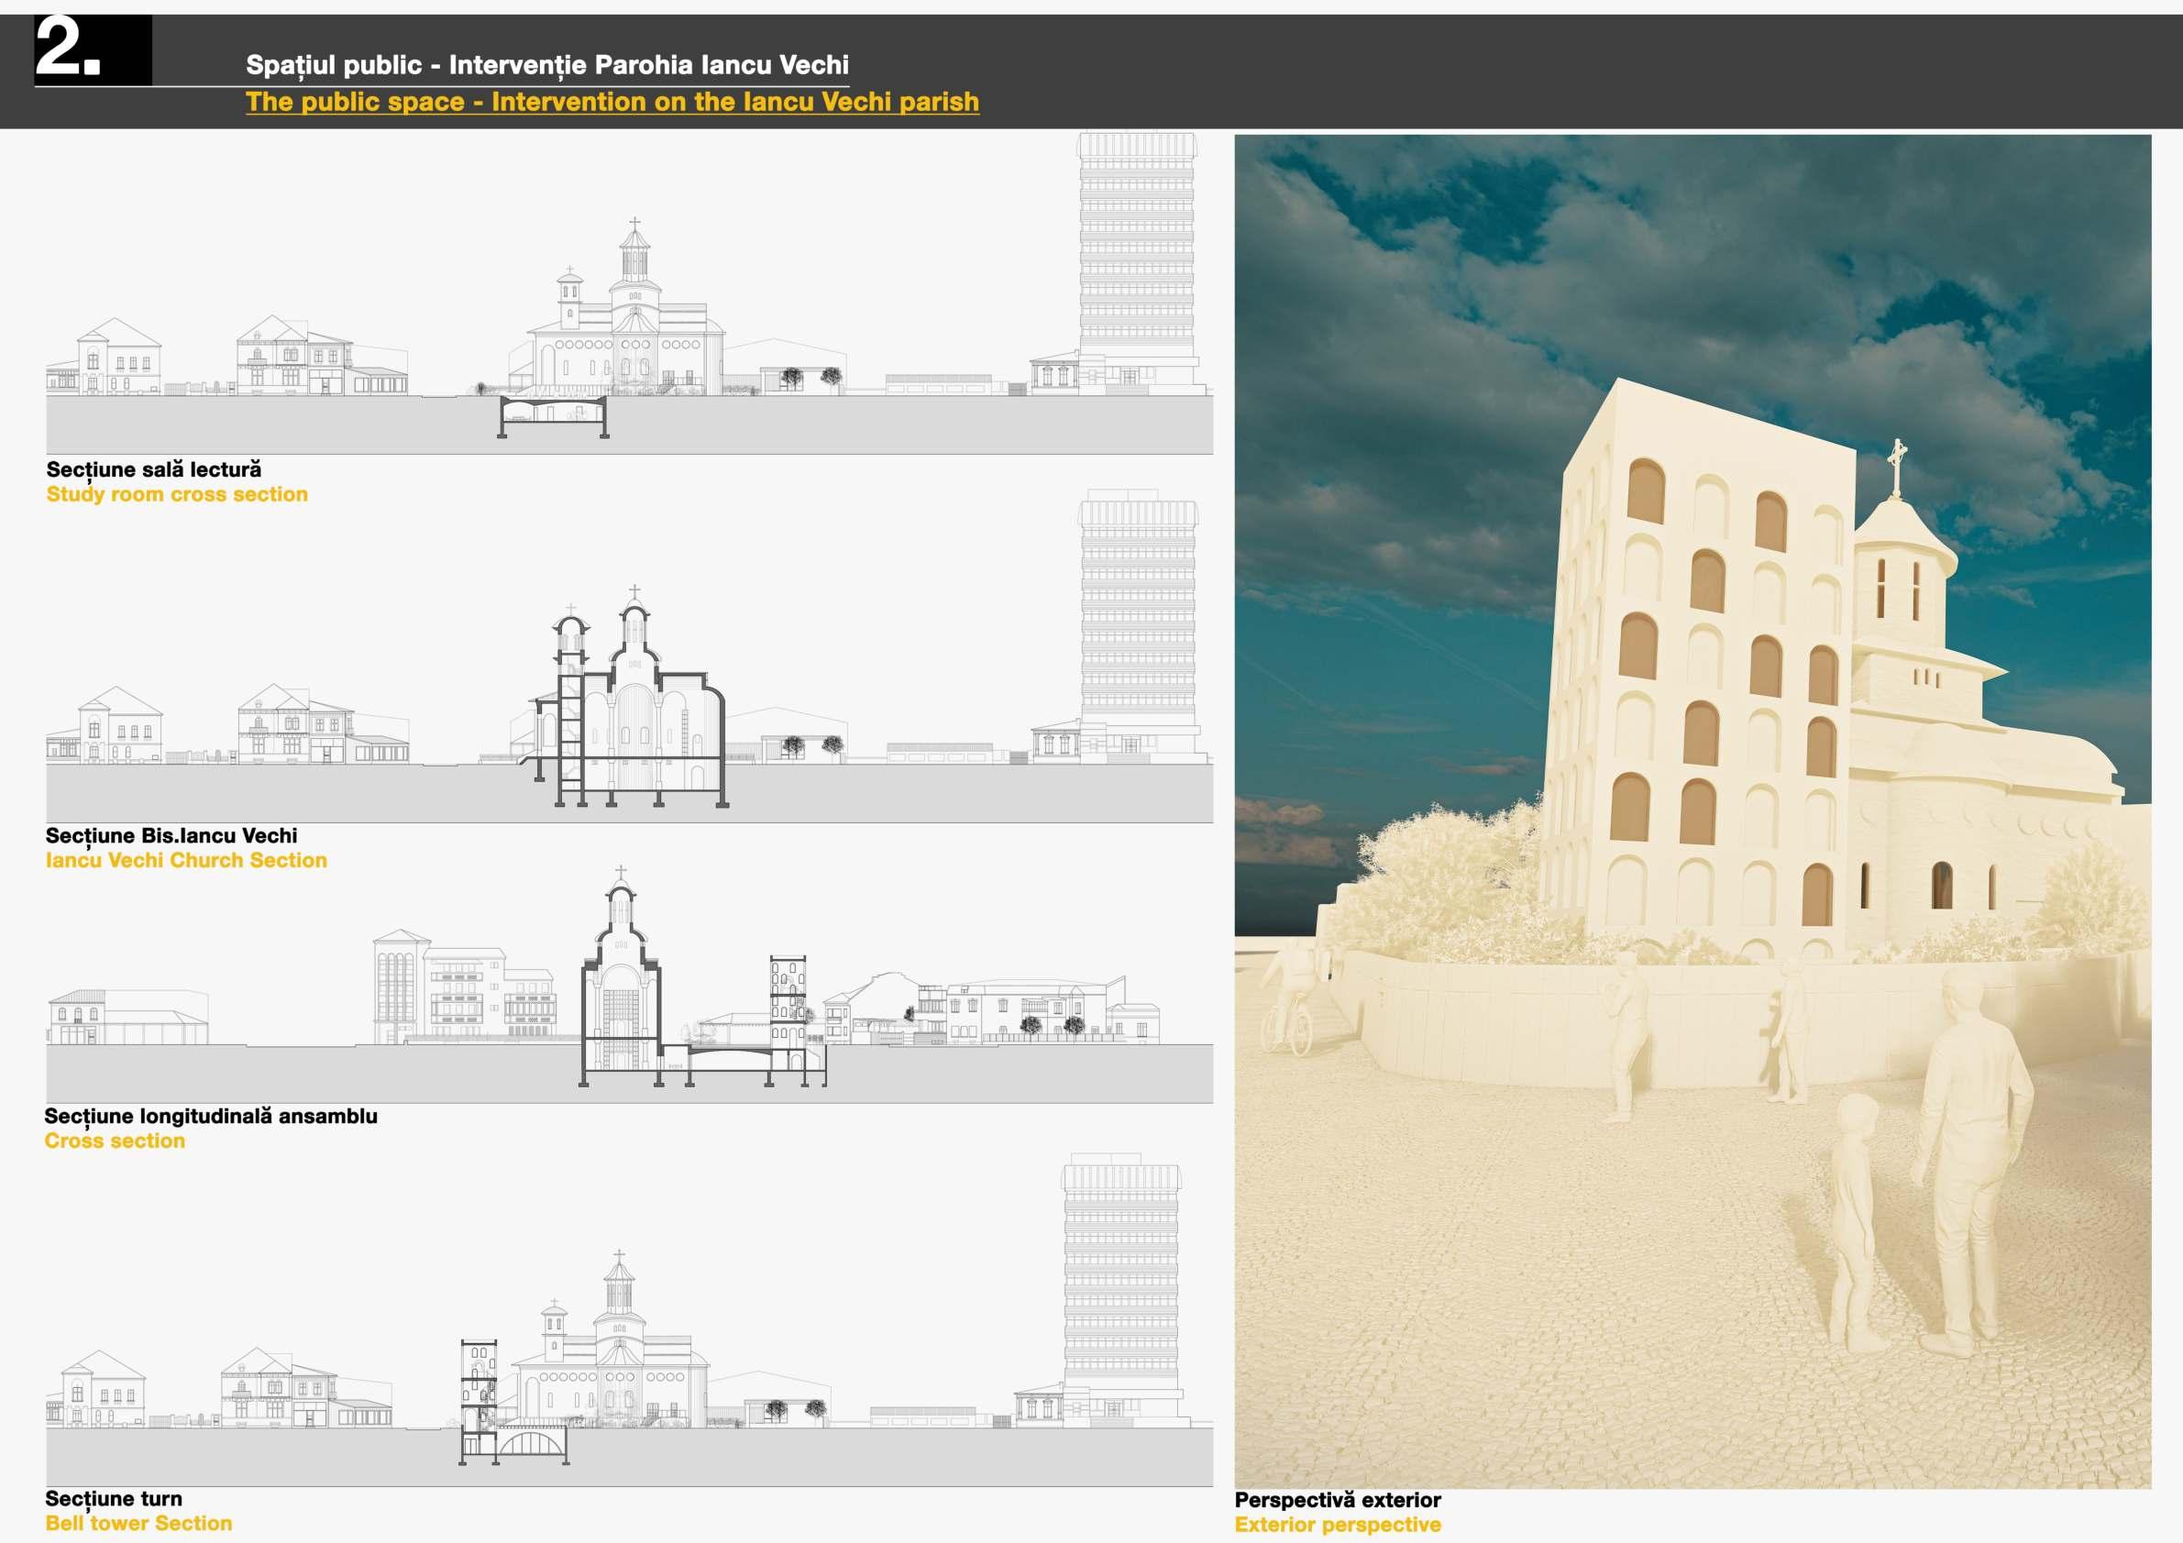Click the yellow 'Study room cross section' label
This screenshot has height=1543, width=2183.
pos(177,494)
